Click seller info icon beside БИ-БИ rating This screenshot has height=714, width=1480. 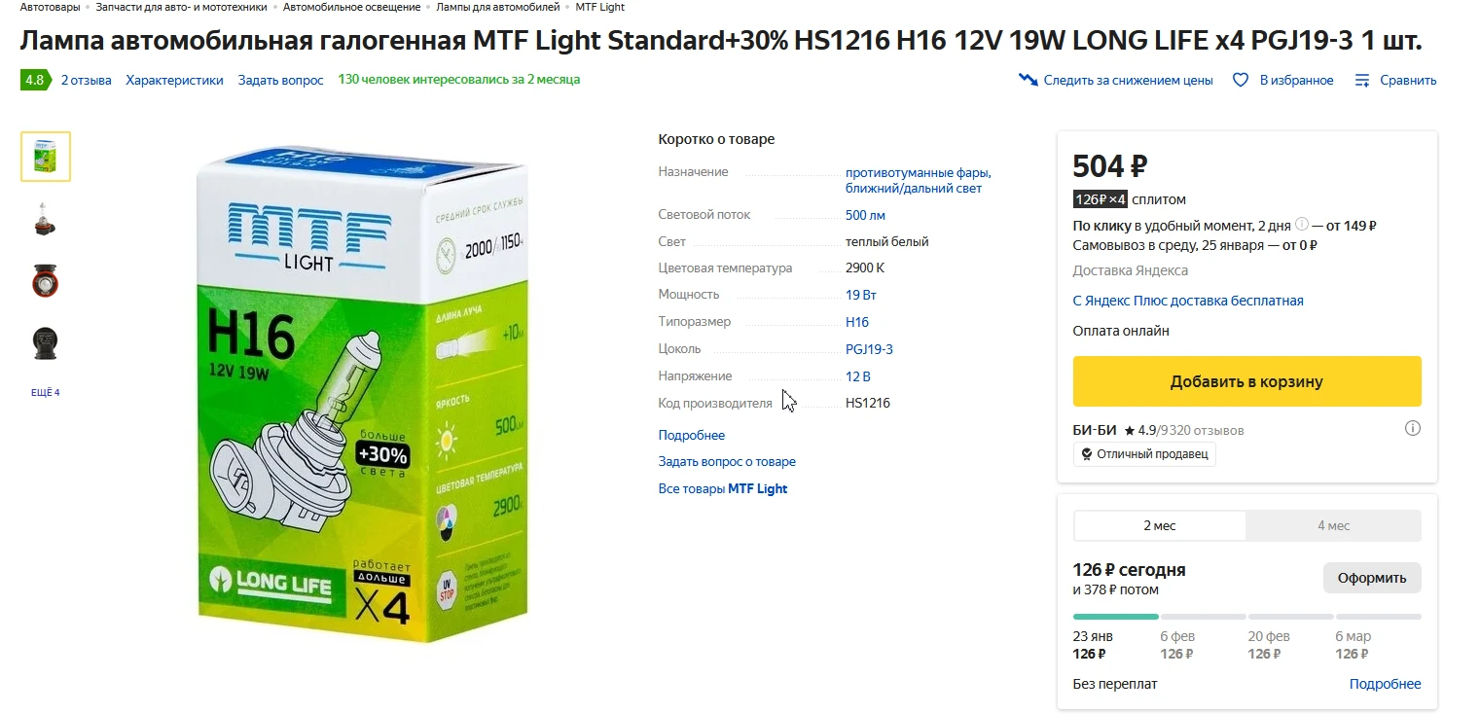[x=1413, y=428]
